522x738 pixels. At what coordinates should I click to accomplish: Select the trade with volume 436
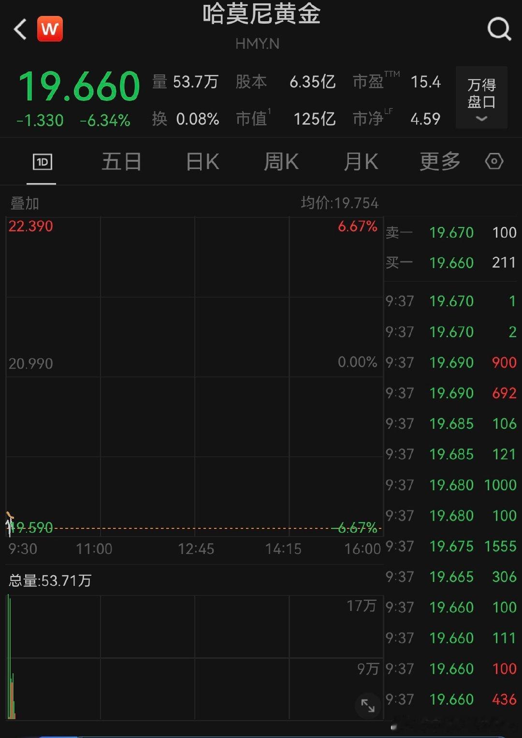(451, 699)
